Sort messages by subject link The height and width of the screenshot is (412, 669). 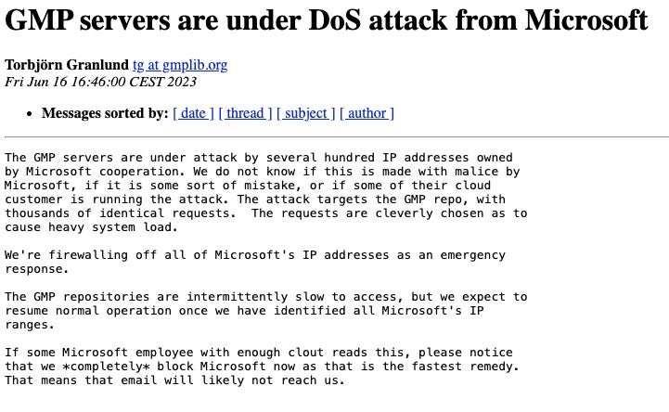(x=305, y=113)
